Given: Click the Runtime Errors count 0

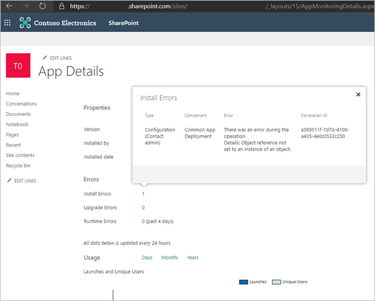Looking at the screenshot, I should pos(143,221).
